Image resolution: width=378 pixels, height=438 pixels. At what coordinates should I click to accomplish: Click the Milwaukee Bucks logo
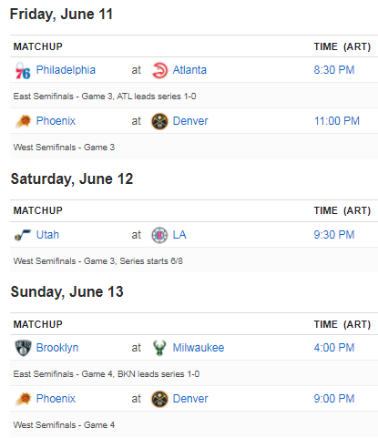point(159,348)
